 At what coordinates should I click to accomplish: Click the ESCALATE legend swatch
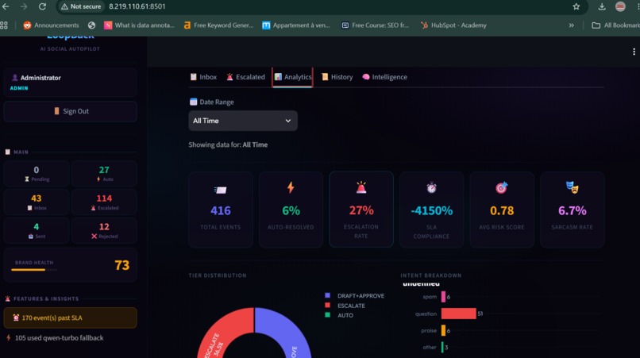[x=327, y=305]
